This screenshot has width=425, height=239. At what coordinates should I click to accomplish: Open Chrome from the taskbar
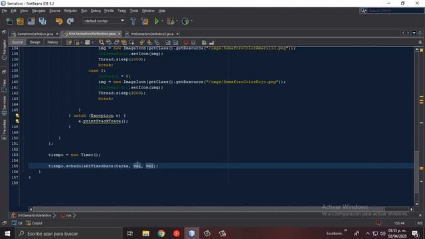[x=161, y=233]
